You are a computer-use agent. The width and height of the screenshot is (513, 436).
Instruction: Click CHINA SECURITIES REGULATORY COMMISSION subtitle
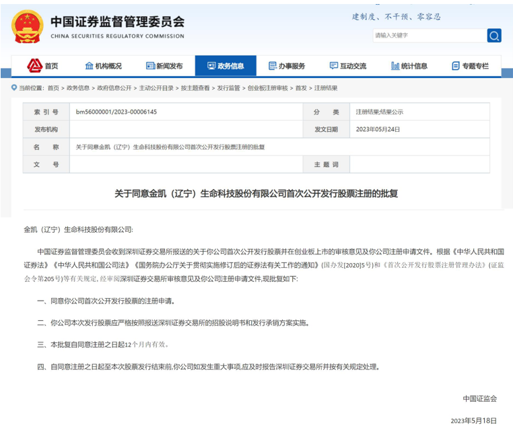pyautogui.click(x=117, y=36)
